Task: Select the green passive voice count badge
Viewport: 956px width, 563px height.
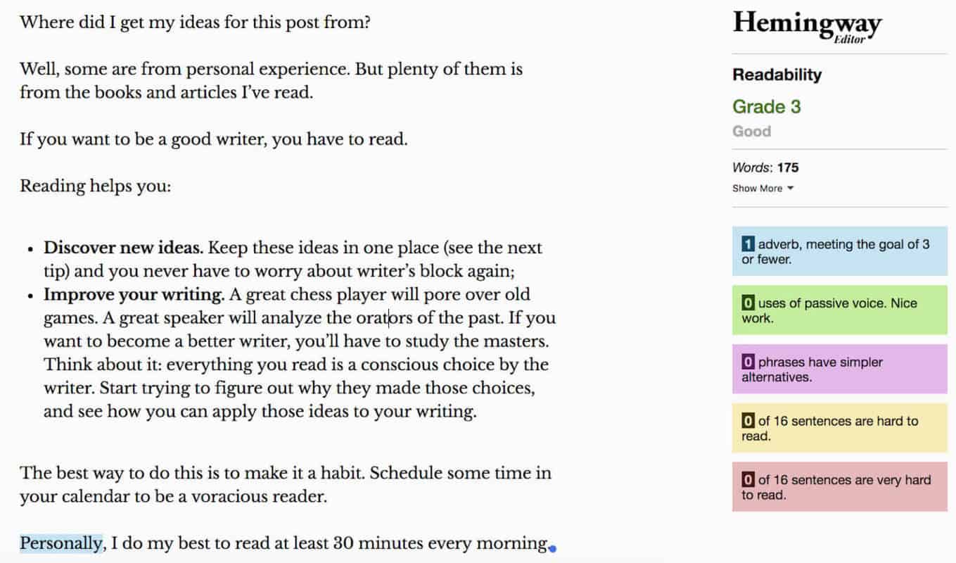Action: pos(748,303)
